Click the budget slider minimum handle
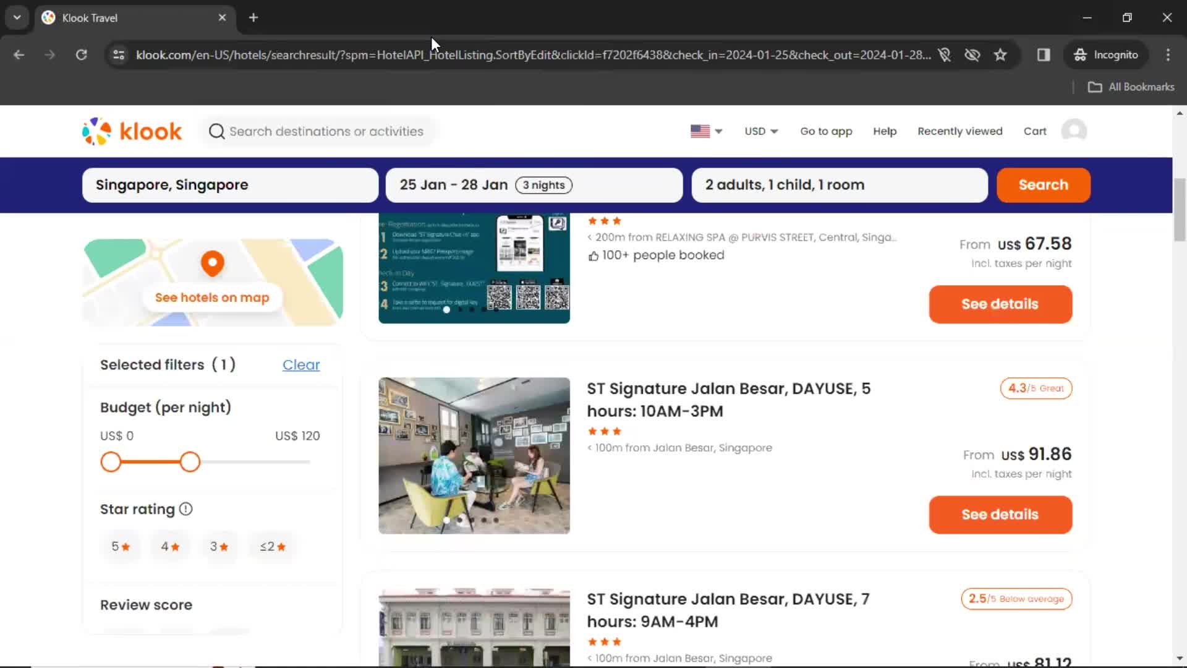Screen dimensions: 1187x668 (x=111, y=462)
